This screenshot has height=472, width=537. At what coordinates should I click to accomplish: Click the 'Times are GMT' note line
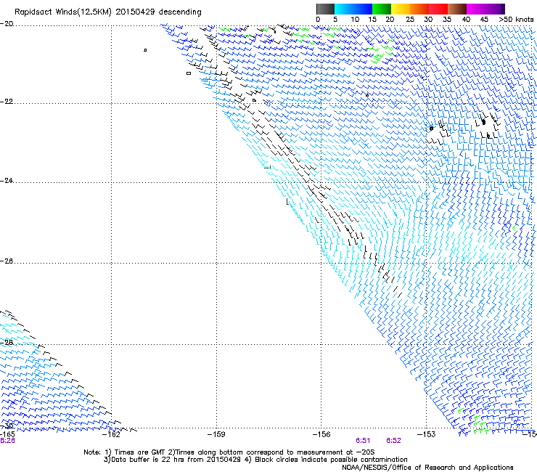pyautogui.click(x=229, y=452)
